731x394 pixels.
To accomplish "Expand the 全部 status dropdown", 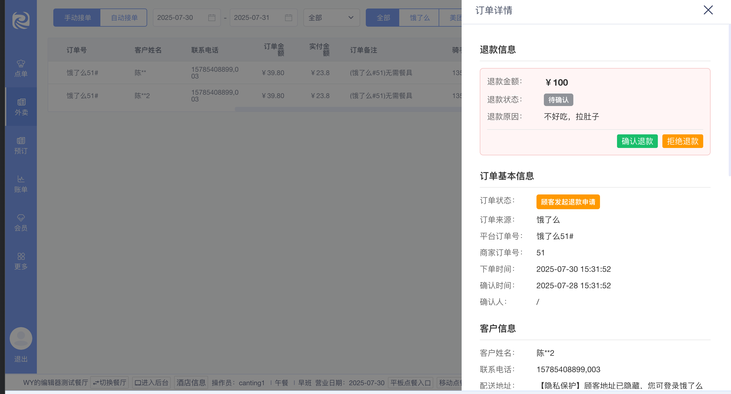I will pyautogui.click(x=331, y=18).
